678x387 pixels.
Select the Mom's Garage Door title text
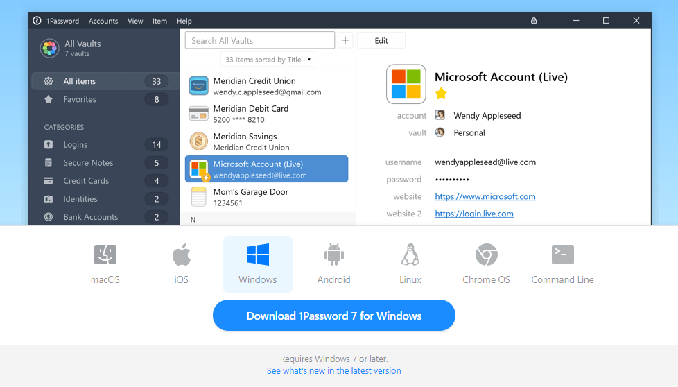(251, 191)
